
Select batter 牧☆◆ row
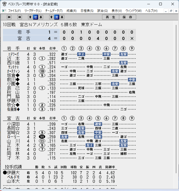(x=13, y=105)
